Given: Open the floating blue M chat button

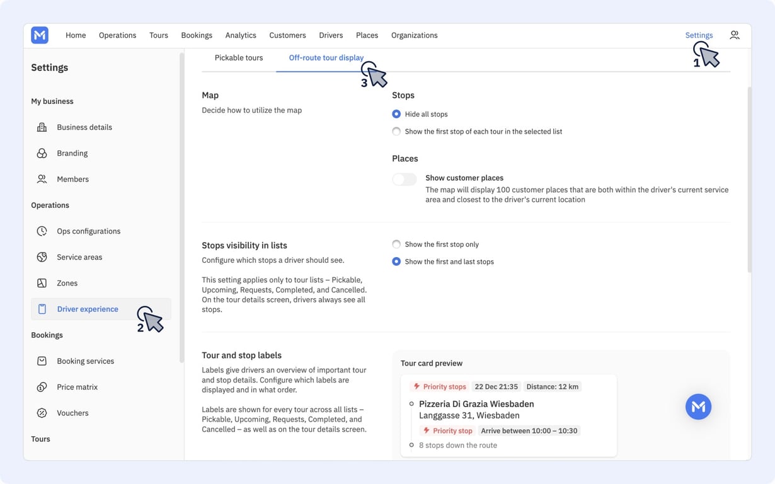Looking at the screenshot, I should coord(698,407).
